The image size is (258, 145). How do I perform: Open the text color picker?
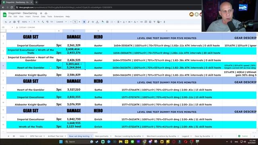tap(97, 22)
